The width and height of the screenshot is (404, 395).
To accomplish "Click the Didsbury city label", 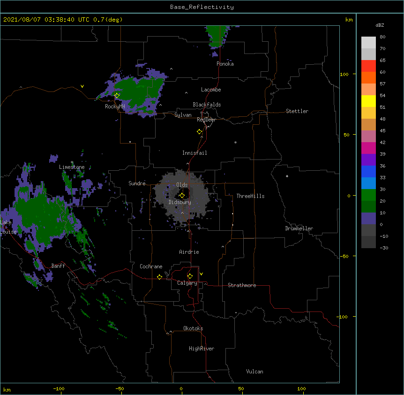I will (180, 202).
